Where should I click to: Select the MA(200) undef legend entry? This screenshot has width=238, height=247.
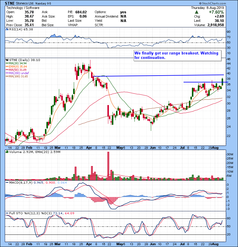click(x=17, y=73)
